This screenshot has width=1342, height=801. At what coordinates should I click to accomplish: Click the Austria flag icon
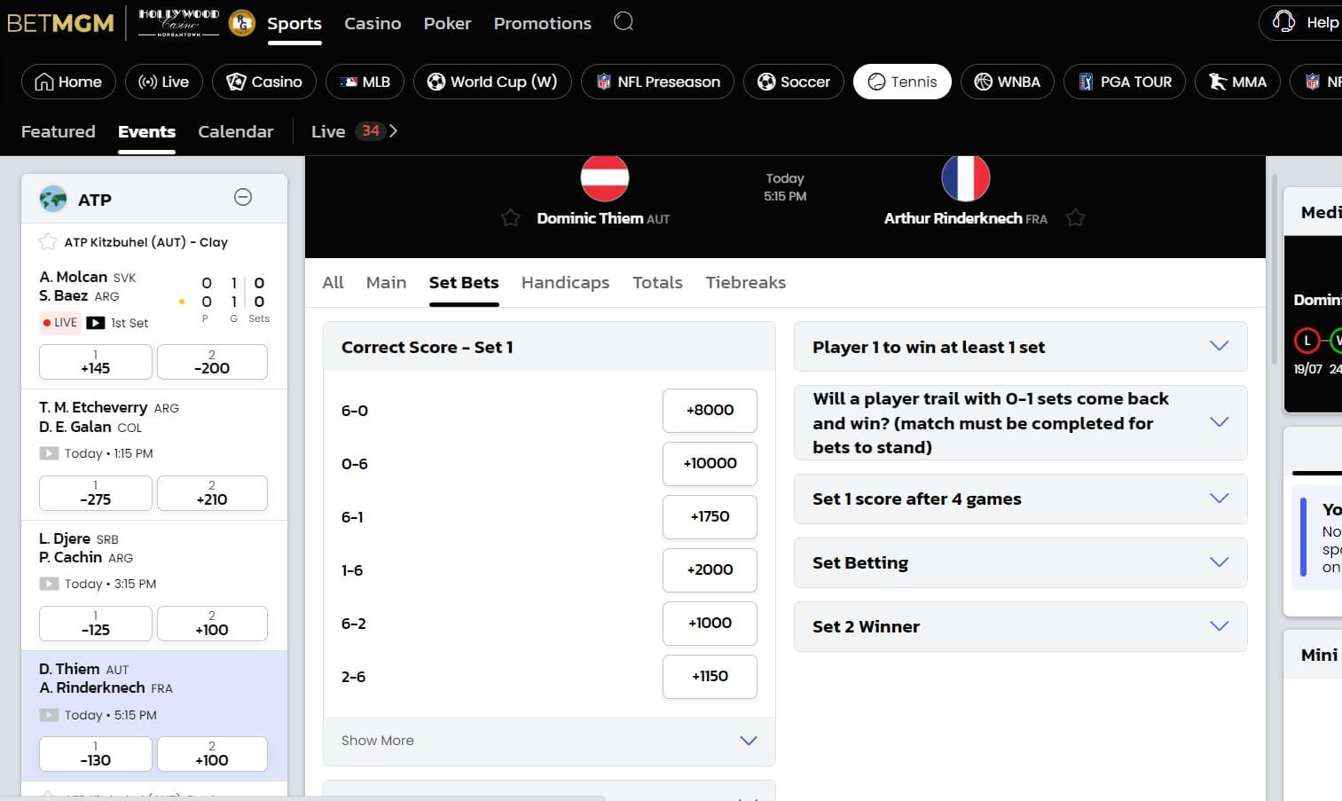coord(605,178)
